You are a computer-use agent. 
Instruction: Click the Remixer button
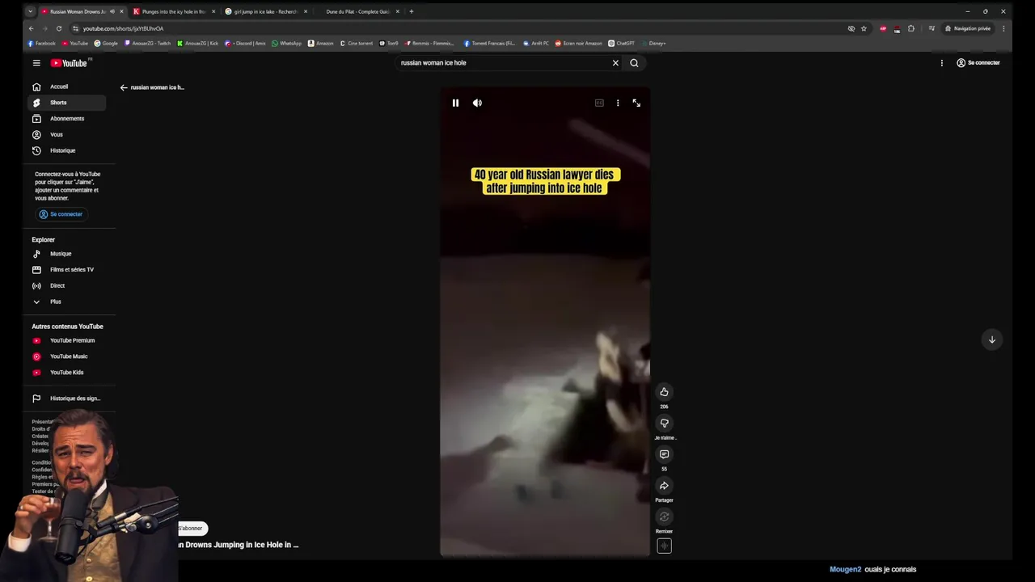[x=664, y=517]
